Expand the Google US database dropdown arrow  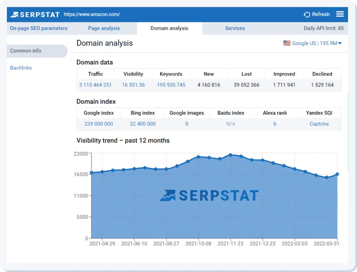coord(340,43)
